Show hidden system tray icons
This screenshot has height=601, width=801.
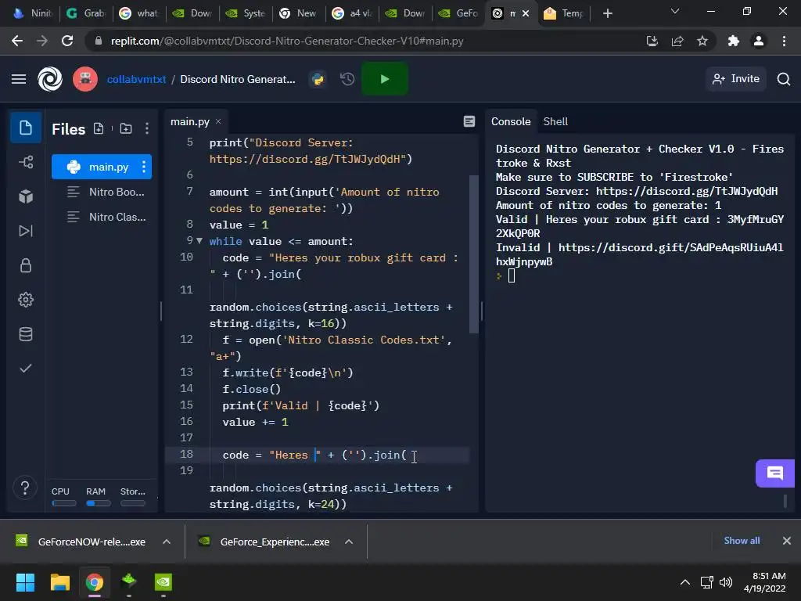click(x=685, y=582)
